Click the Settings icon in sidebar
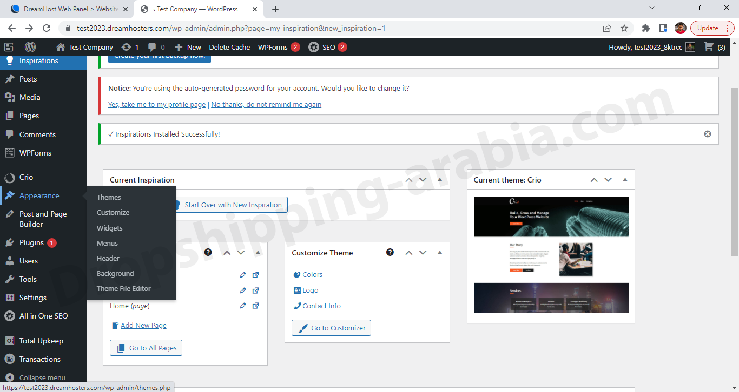This screenshot has height=392, width=739. point(9,298)
